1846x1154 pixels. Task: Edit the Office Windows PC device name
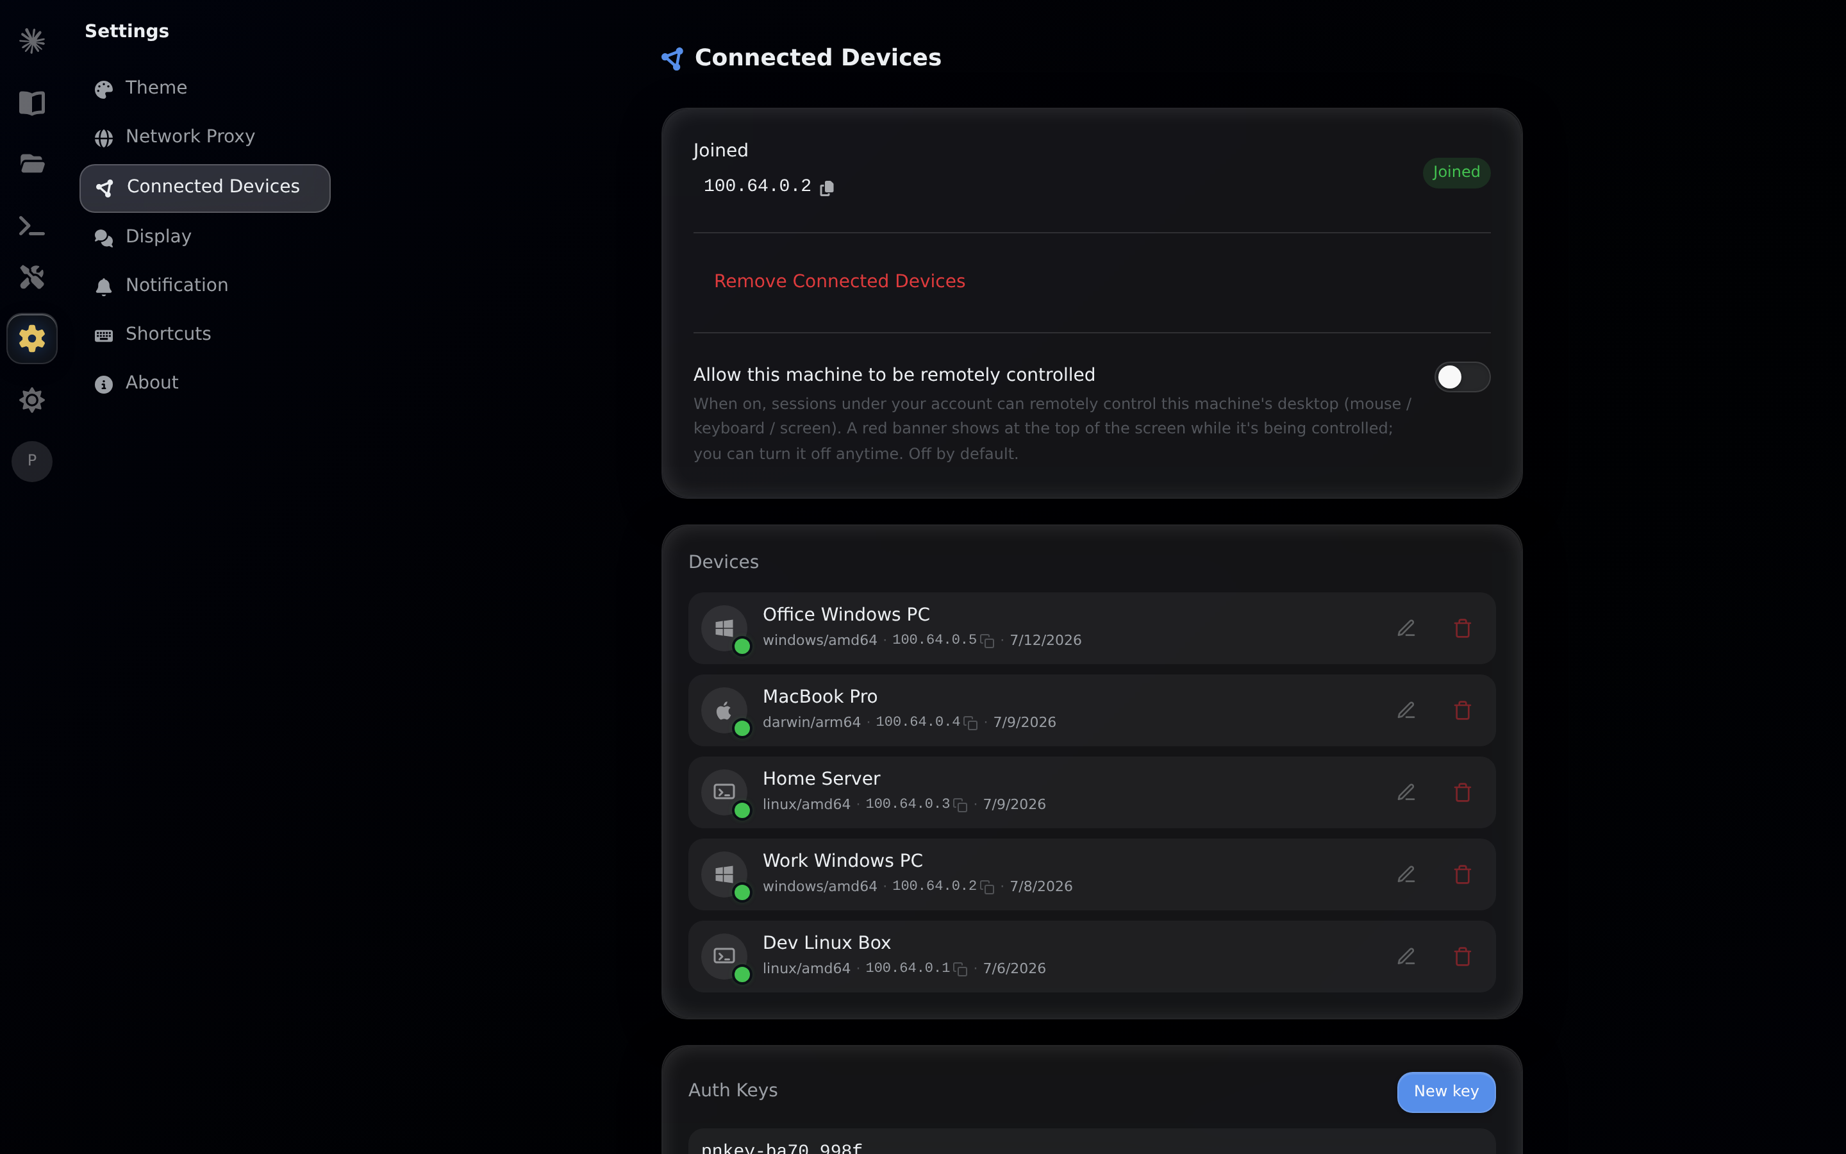pyautogui.click(x=1406, y=628)
